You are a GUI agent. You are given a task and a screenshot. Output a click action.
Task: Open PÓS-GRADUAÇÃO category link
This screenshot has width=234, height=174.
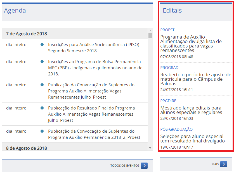(x=176, y=129)
